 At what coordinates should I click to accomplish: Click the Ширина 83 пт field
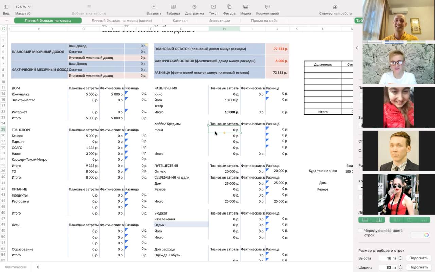(388, 267)
